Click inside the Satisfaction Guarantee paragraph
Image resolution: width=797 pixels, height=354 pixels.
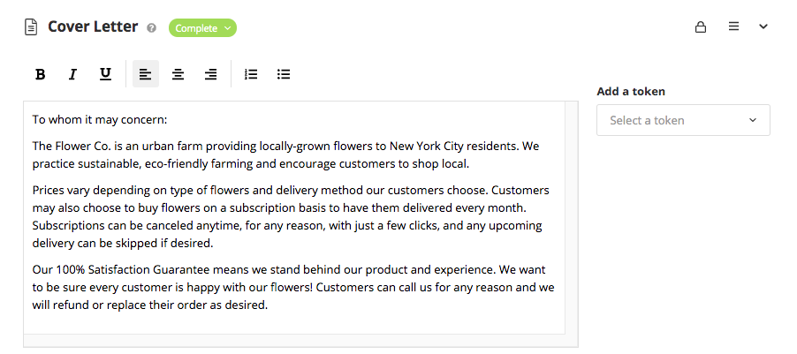292,288
